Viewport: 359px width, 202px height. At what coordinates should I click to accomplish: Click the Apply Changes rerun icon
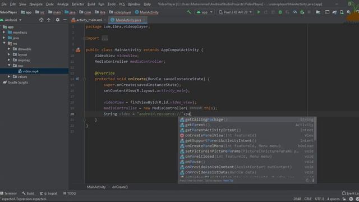pos(266,12)
